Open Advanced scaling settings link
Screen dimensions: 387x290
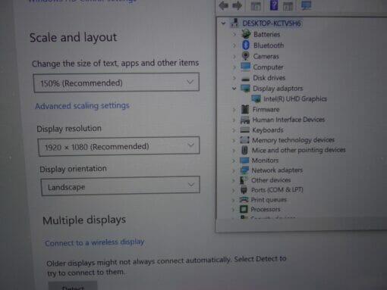pos(82,105)
